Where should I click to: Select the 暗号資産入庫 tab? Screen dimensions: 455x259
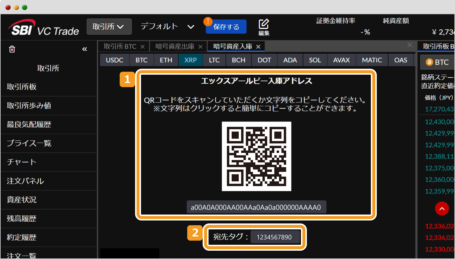coord(233,47)
